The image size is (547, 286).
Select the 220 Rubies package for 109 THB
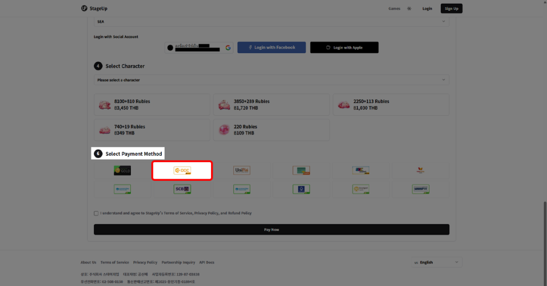(271, 130)
